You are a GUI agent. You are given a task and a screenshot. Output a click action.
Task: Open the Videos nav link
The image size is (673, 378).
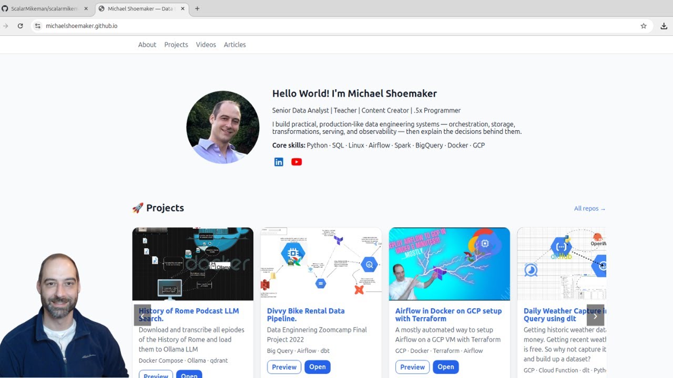206,45
